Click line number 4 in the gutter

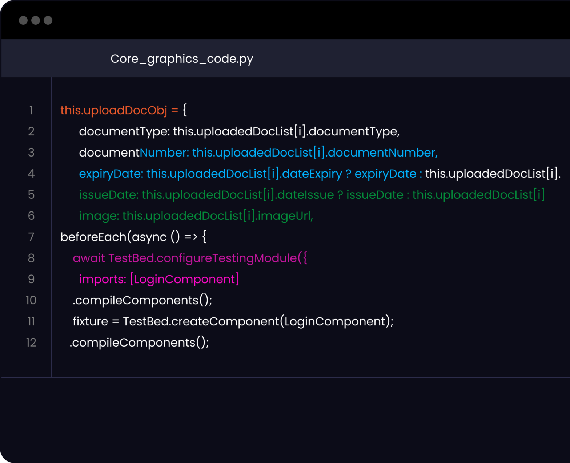pyautogui.click(x=31, y=174)
